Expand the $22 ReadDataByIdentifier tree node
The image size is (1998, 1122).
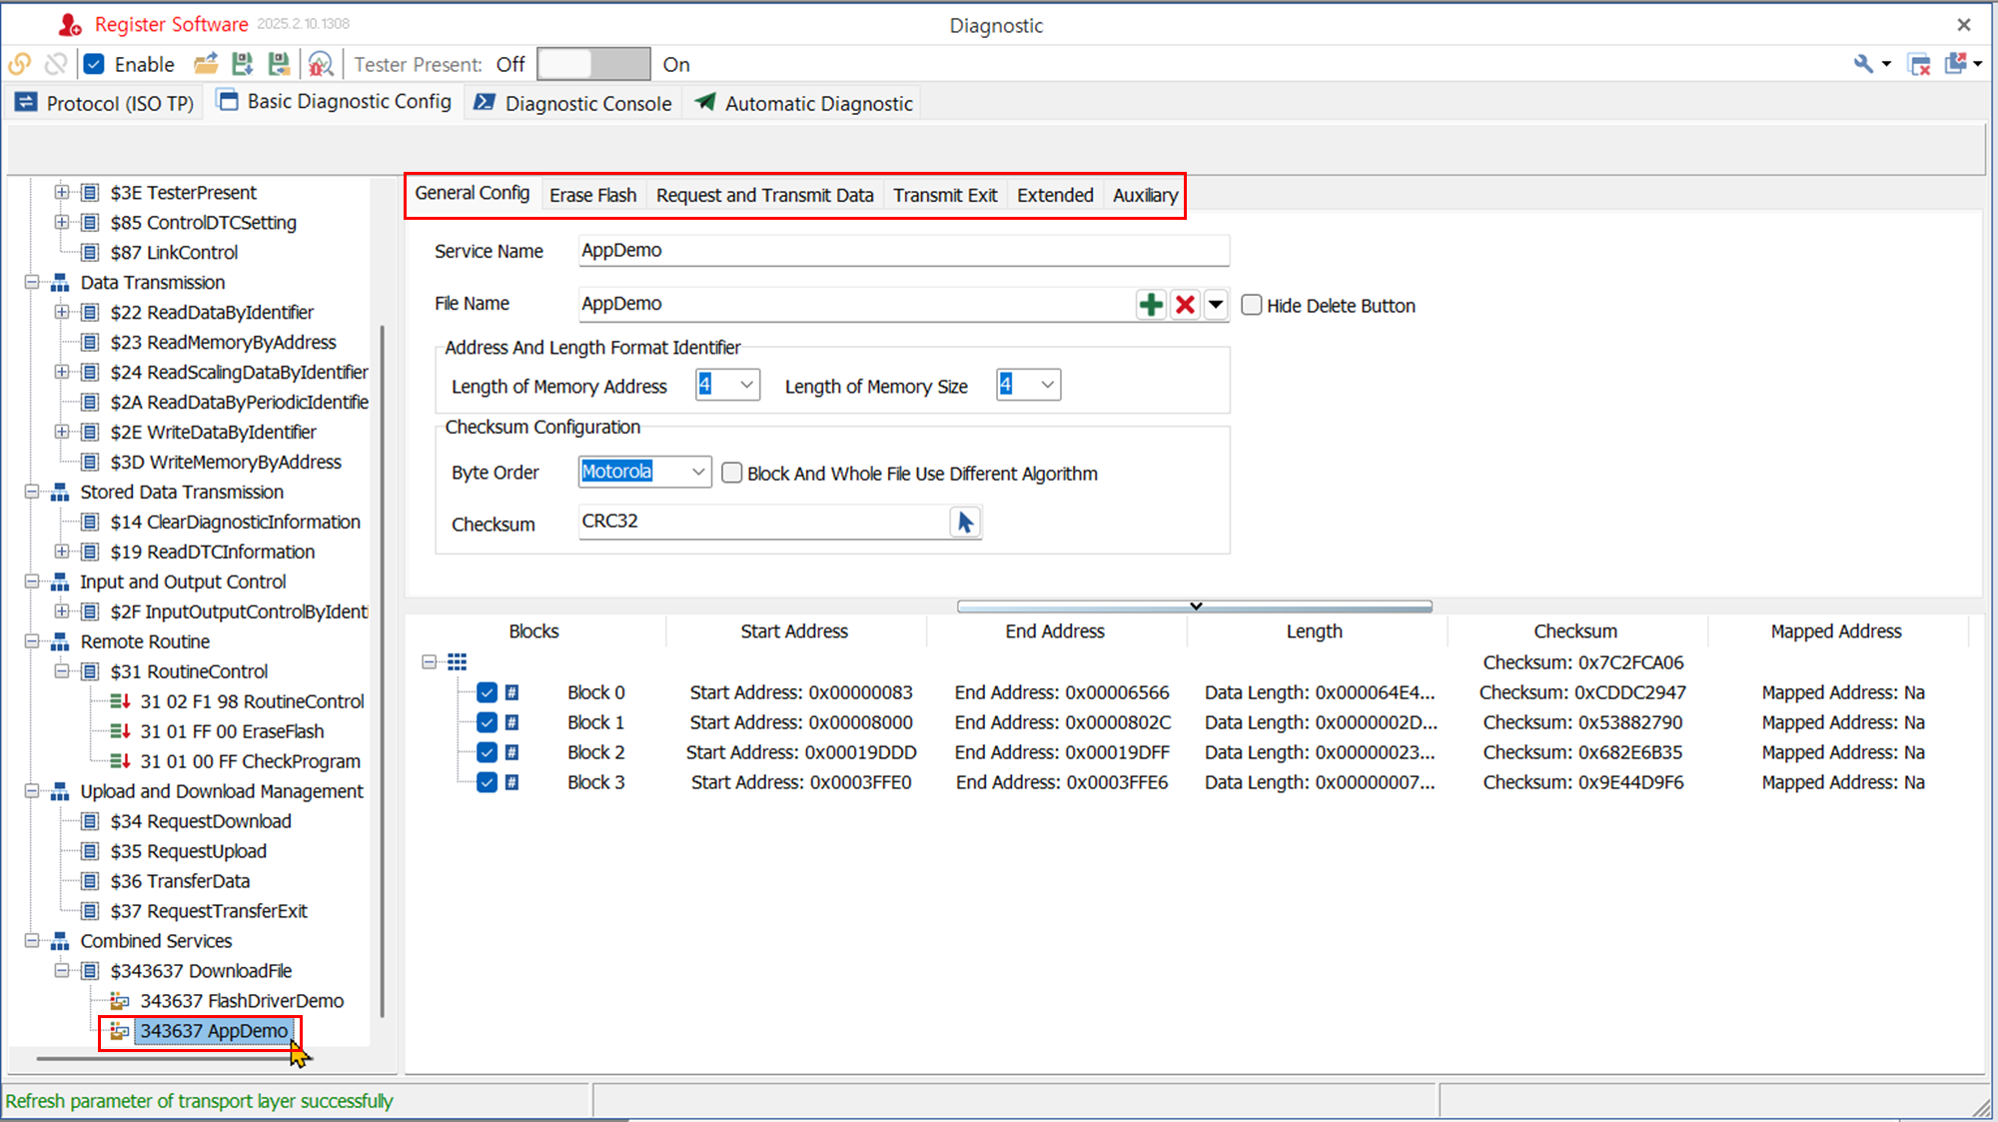[62, 312]
